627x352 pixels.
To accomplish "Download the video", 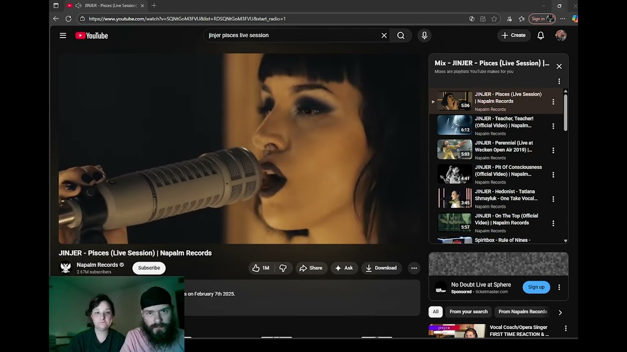I will click(x=381, y=268).
